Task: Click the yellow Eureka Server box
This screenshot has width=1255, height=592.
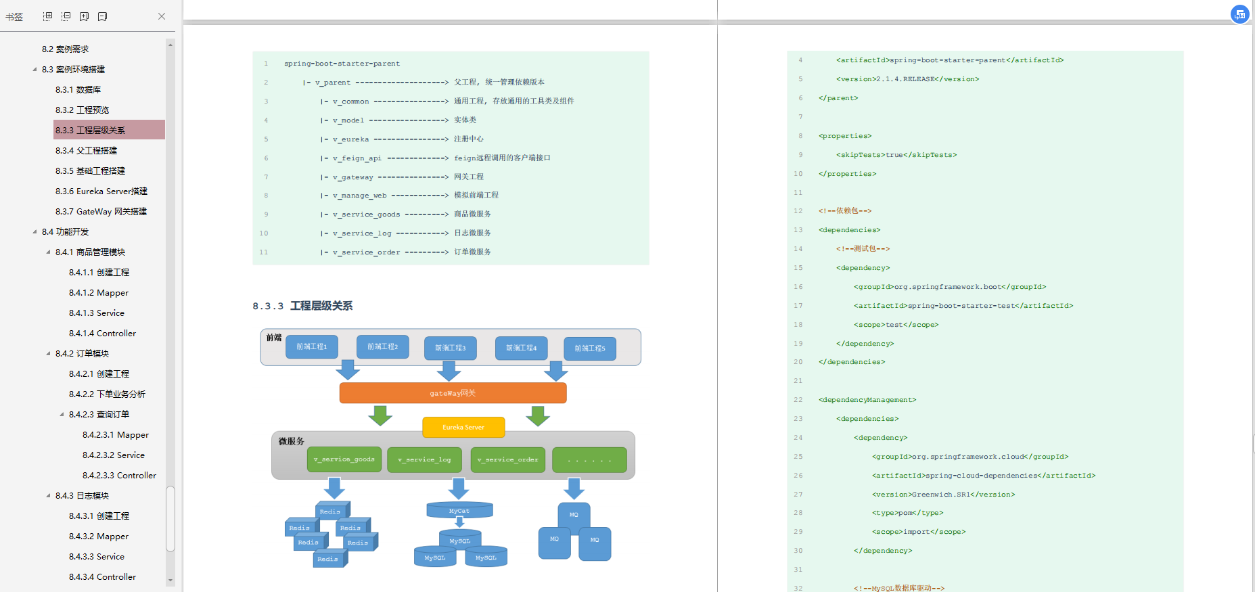Action: [x=463, y=428]
